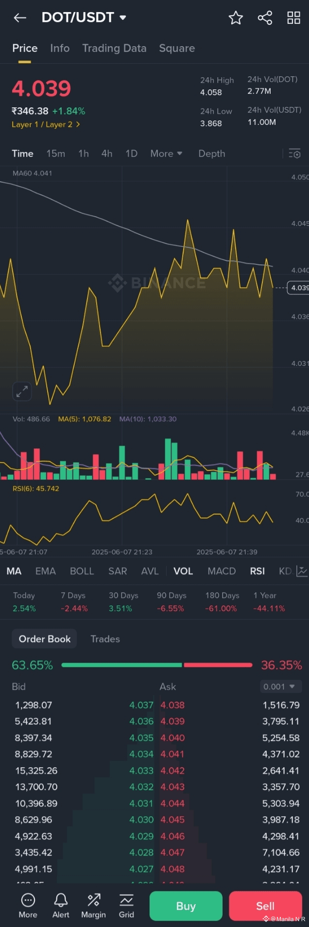Select ask price 4.038
Viewport: 309px width, 927px height.
[x=173, y=705]
